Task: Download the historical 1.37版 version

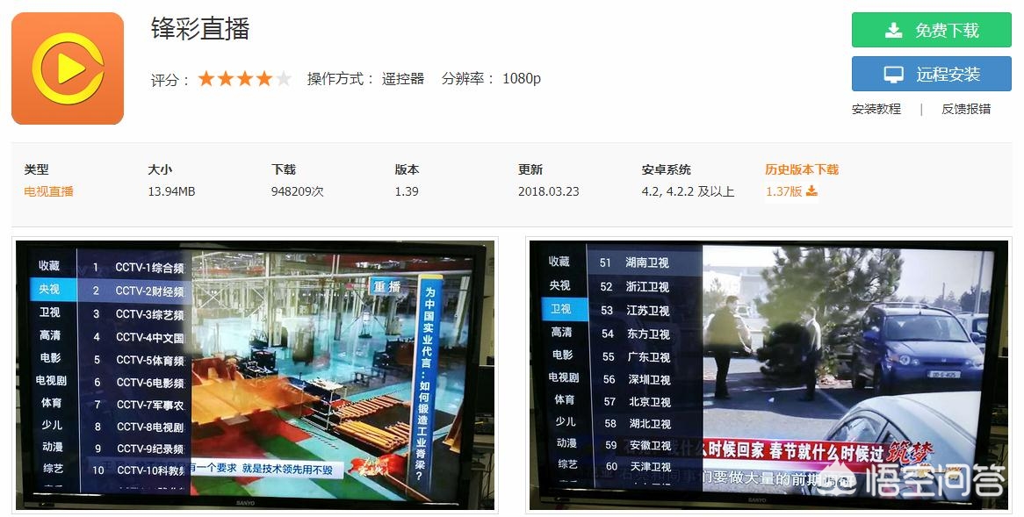Action: 783,191
